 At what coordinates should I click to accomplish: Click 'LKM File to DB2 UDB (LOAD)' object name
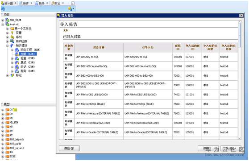pos(91,95)
